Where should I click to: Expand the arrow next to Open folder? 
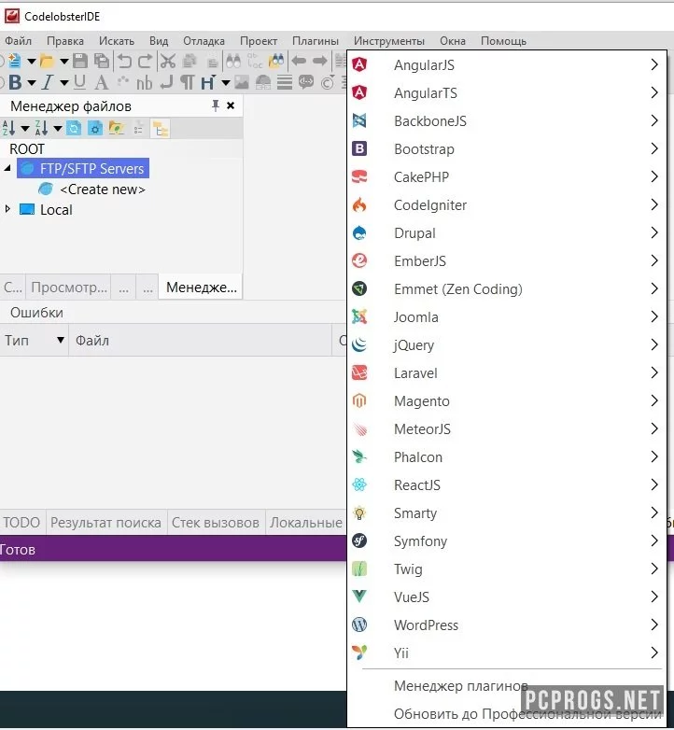[x=64, y=61]
